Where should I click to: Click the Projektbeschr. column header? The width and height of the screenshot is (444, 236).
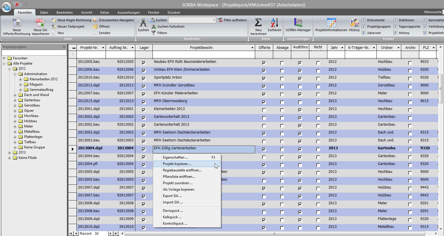[204, 47]
